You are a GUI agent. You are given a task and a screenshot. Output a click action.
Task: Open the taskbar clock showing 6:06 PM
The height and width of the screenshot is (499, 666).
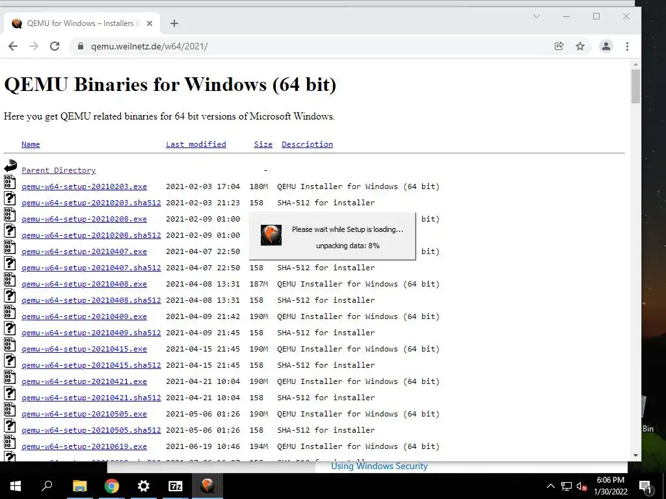click(x=611, y=486)
